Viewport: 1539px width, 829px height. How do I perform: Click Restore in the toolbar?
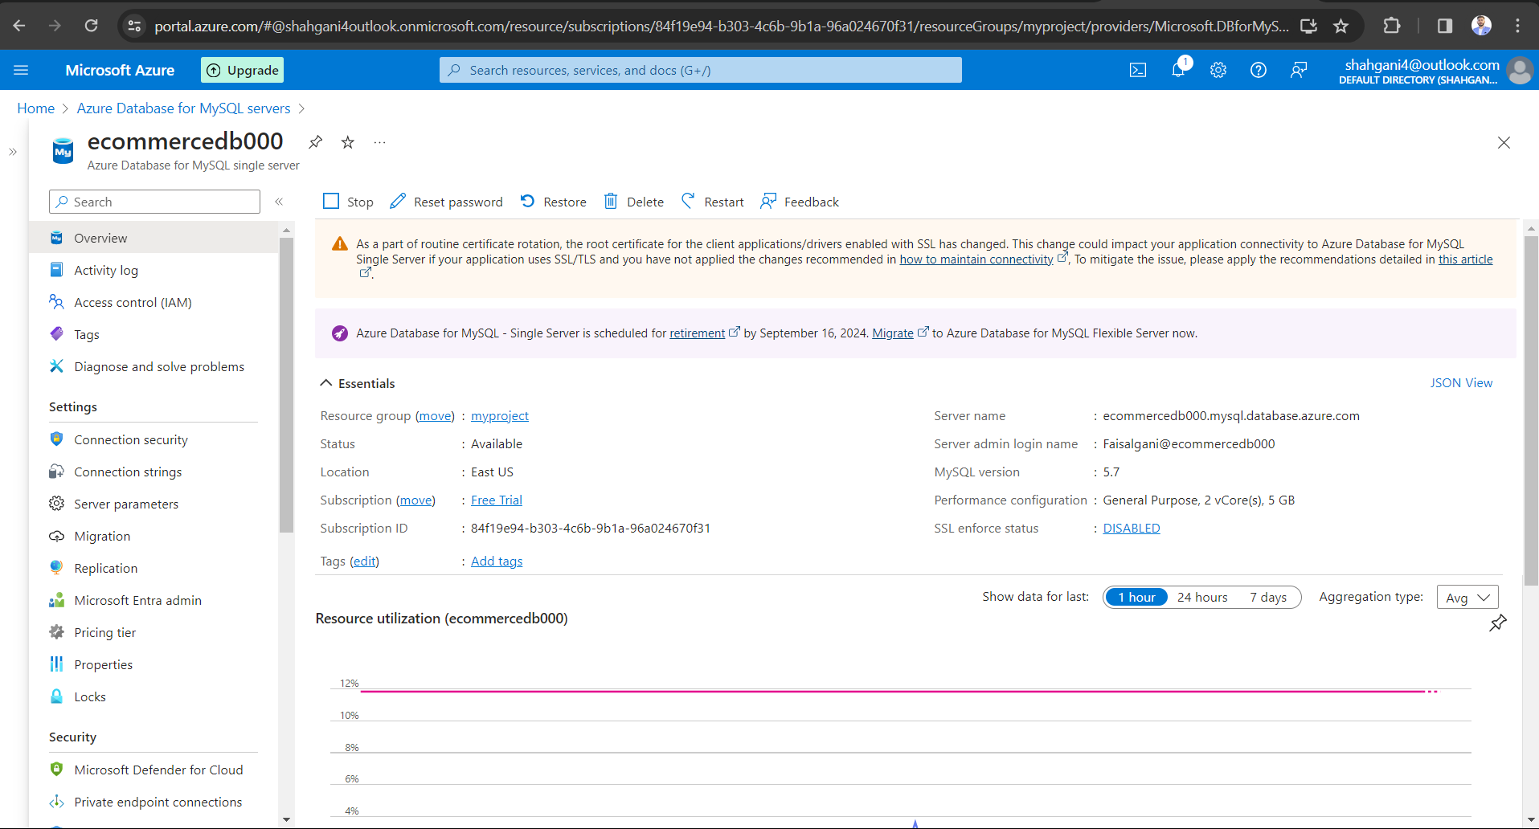point(553,202)
